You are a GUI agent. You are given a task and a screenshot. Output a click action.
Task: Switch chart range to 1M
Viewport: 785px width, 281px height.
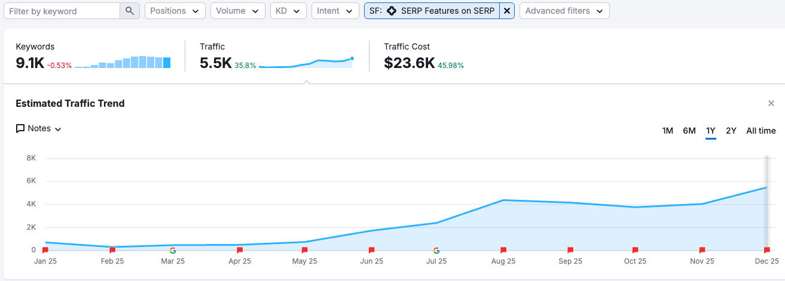(668, 131)
